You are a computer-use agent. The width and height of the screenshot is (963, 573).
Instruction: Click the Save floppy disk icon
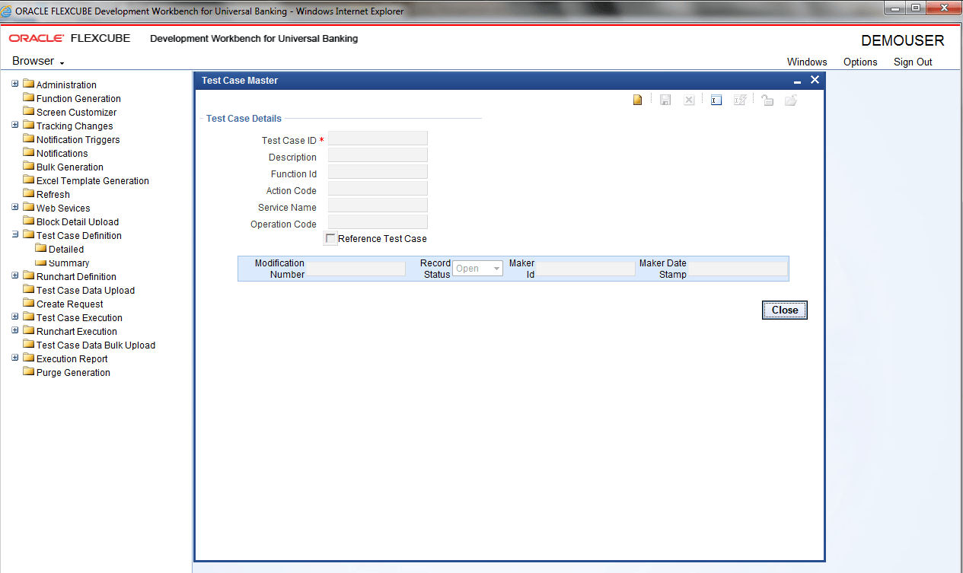pos(665,100)
